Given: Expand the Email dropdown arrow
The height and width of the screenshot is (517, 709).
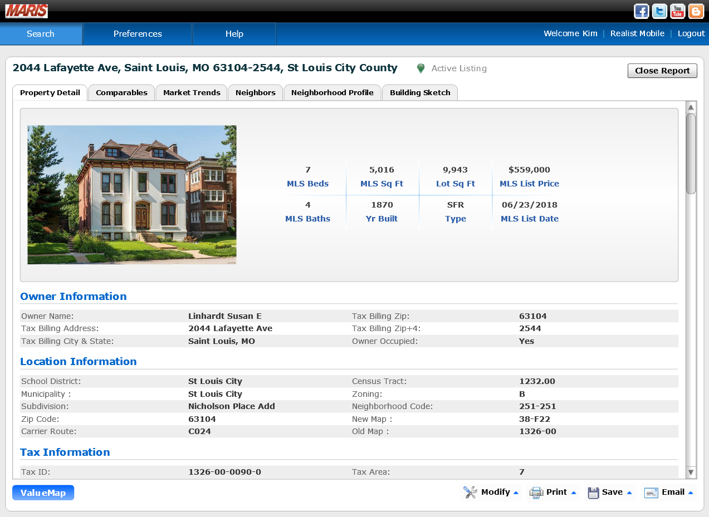Looking at the screenshot, I should coord(691,493).
